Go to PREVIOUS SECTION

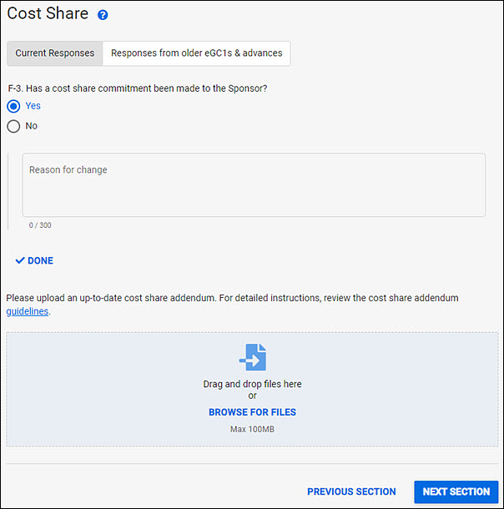[351, 491]
